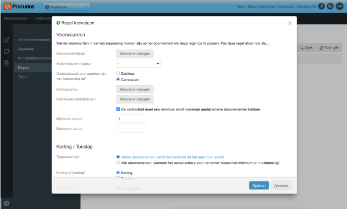Click the Toon alle button
Screen dimensions: 347x209
coord(329,48)
